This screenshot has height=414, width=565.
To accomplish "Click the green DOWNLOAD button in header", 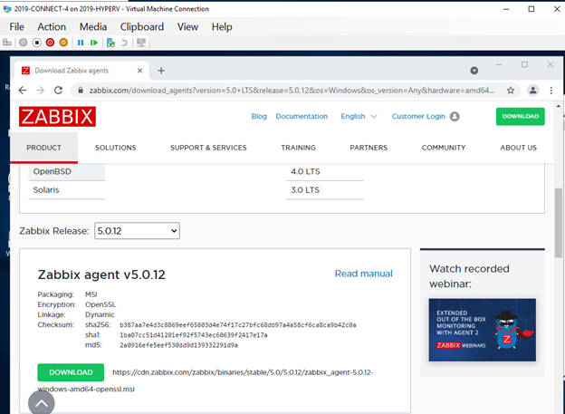I will point(521,117).
